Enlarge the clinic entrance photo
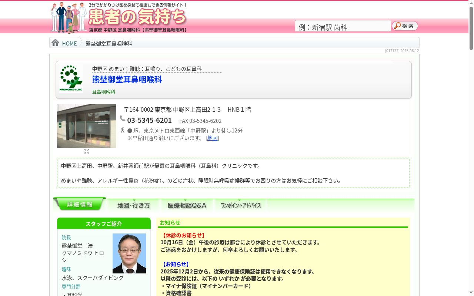474x296 pixels. click(x=87, y=126)
